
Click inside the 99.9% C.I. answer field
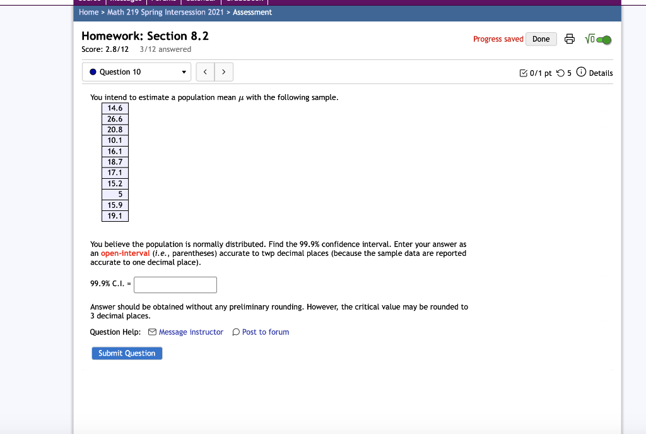tap(175, 285)
